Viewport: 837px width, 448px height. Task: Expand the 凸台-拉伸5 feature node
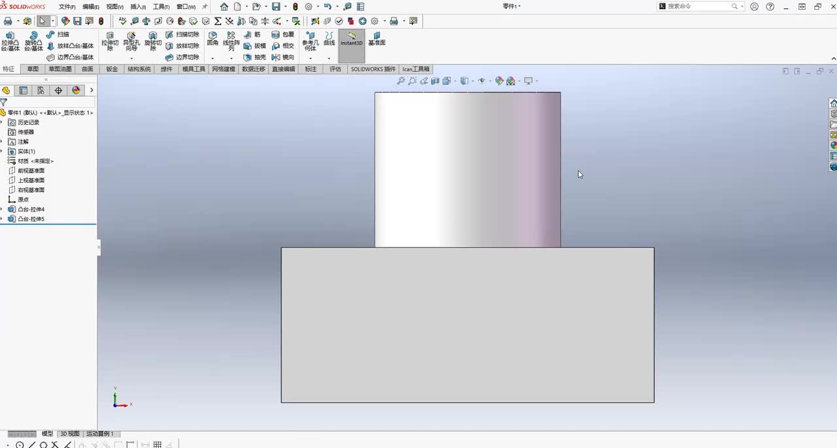(2, 219)
